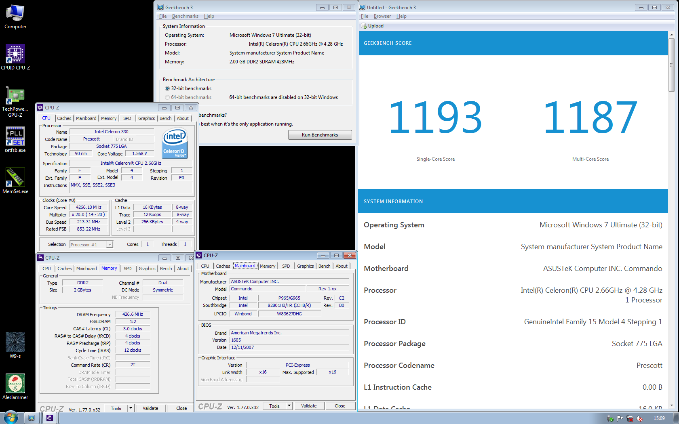Open the Benchmarks menu
679x424 pixels.
click(185, 16)
